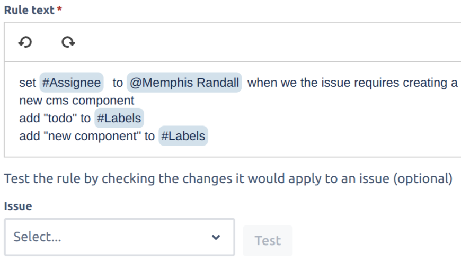Click text "new cms component" in editor
Screen dimensions: 461x262
76,101
